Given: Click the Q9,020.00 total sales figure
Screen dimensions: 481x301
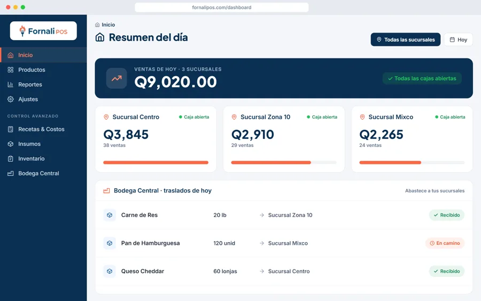Looking at the screenshot, I should coord(175,82).
